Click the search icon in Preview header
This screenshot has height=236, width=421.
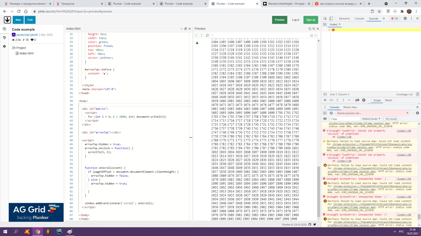click(310, 29)
